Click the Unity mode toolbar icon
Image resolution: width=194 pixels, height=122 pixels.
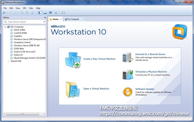click(x=56, y=13)
